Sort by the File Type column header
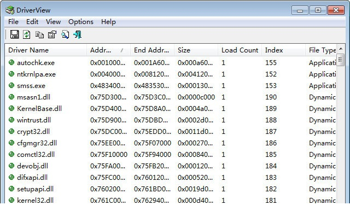 click(x=321, y=50)
